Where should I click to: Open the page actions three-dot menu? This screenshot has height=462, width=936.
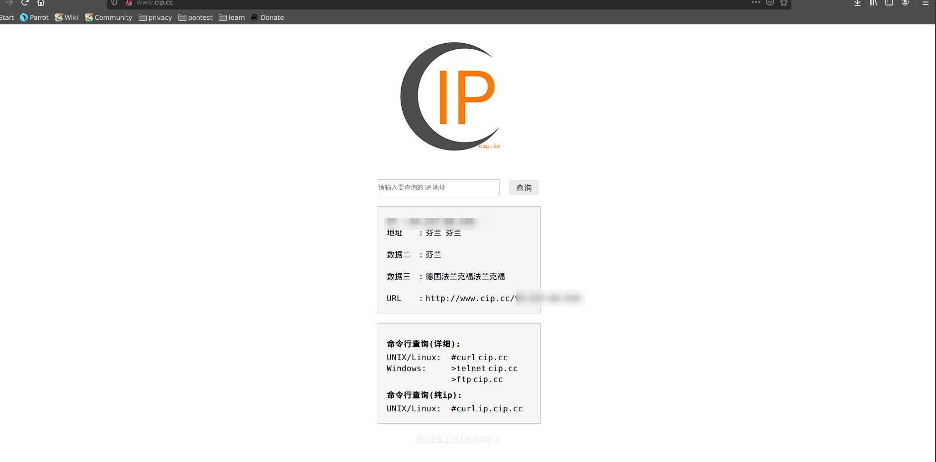[x=756, y=2]
